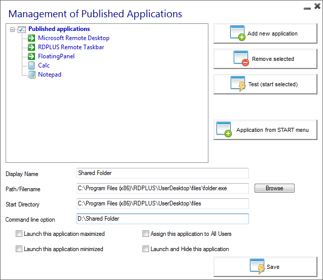The width and height of the screenshot is (323, 280).
Task: Tick Launch this application minimized checkbox
Action: click(x=19, y=249)
